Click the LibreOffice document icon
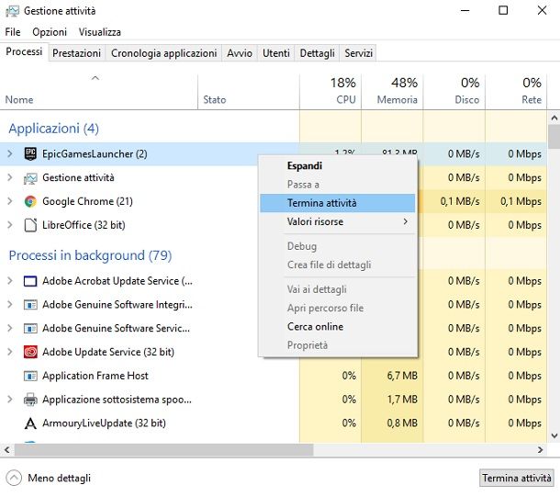The height and width of the screenshot is (496, 560). (x=30, y=225)
